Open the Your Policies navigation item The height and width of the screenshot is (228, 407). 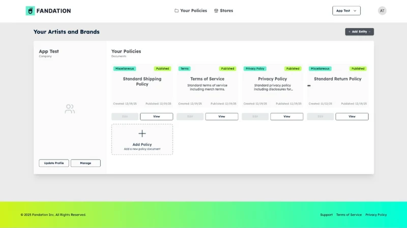pyautogui.click(x=191, y=11)
